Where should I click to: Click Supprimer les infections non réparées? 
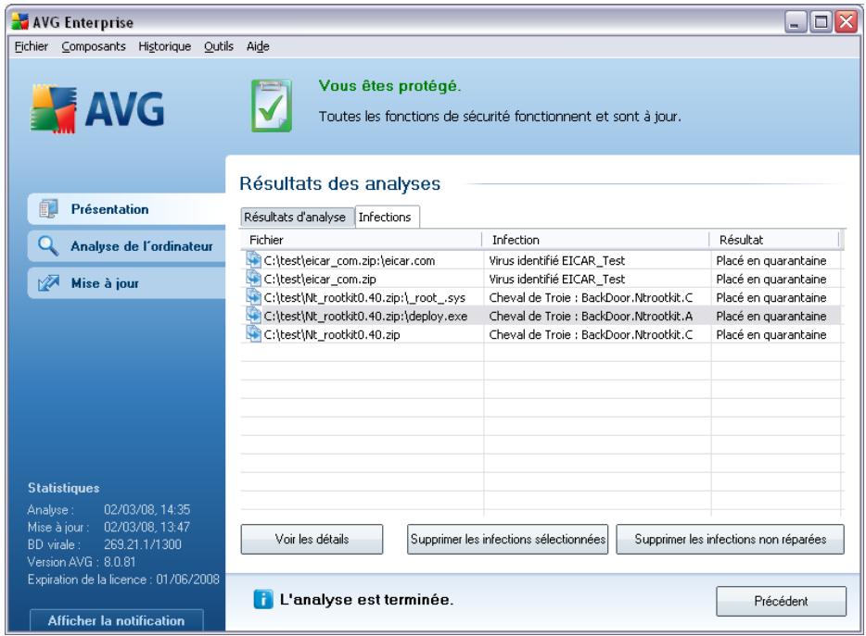(x=730, y=539)
